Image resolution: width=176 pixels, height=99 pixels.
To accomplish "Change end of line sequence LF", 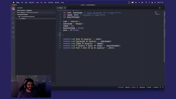I will click(x=137, y=87).
